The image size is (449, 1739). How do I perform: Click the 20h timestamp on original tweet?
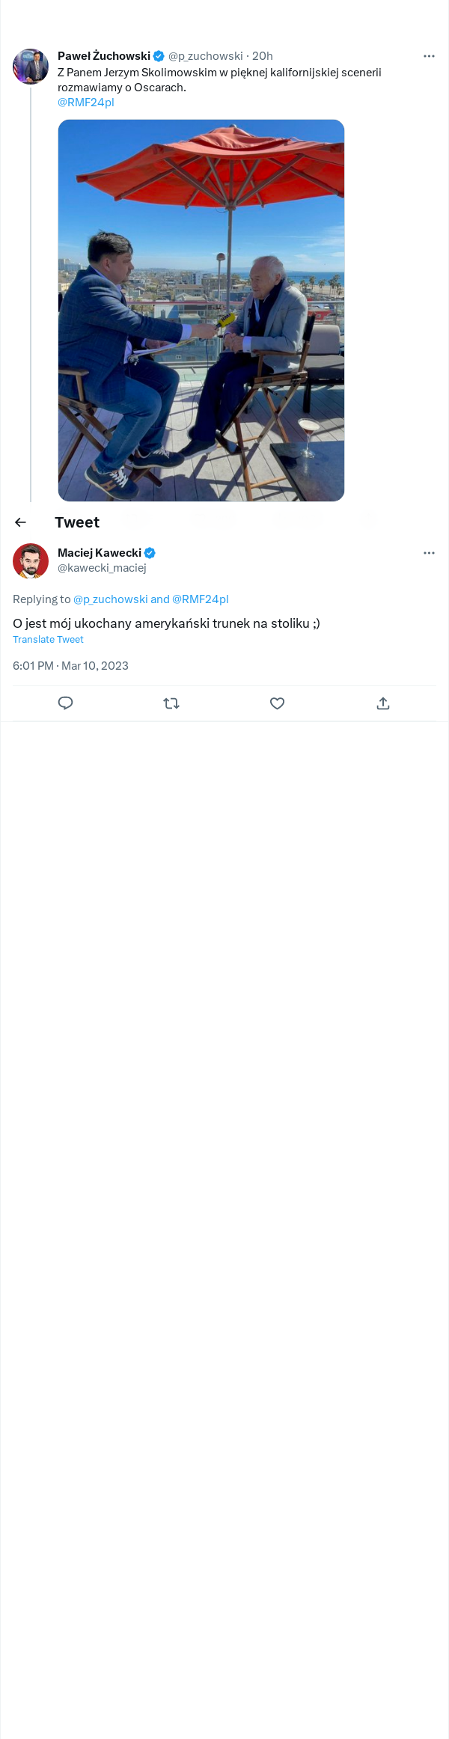coord(263,56)
